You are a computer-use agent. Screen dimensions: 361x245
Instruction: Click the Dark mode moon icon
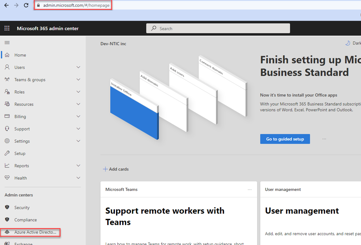[348, 43]
